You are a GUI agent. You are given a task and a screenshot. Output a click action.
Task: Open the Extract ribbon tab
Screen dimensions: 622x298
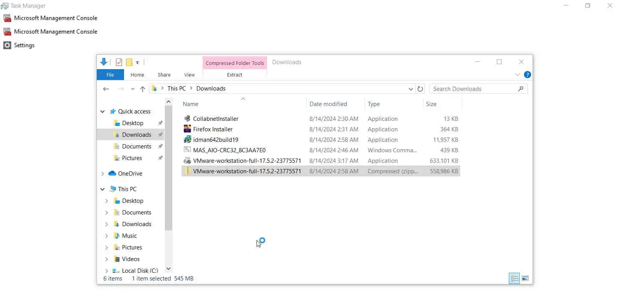click(234, 75)
